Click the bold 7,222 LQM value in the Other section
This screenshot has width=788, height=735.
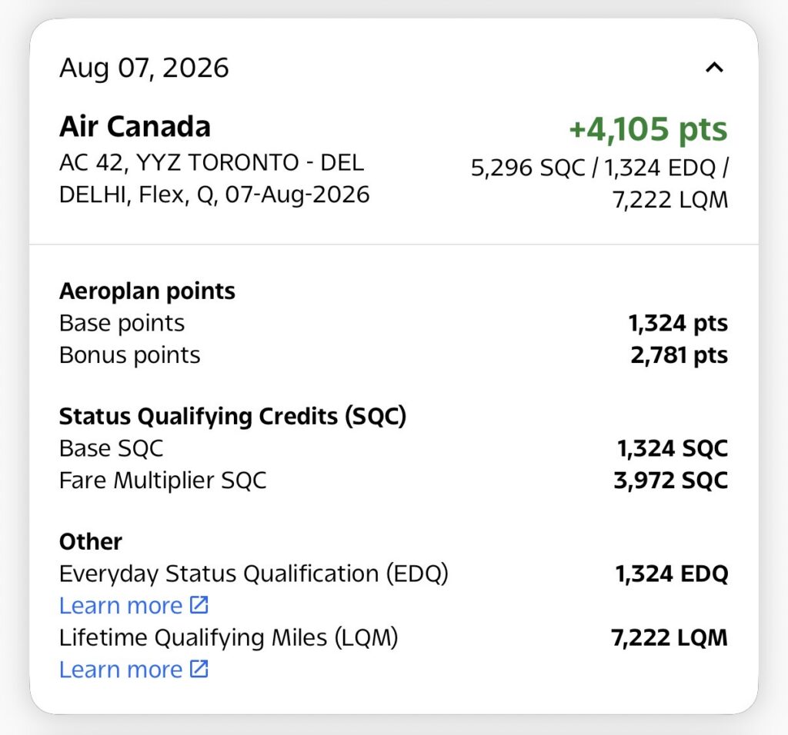(669, 637)
